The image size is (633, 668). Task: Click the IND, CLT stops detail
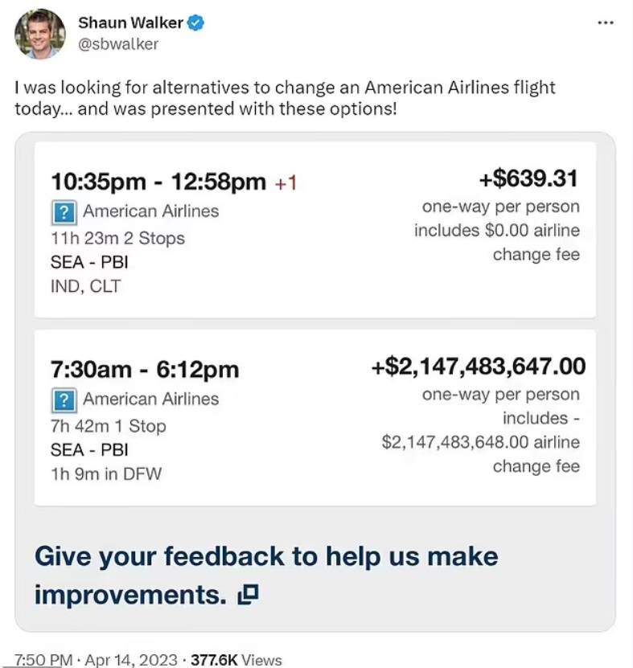pyautogui.click(x=86, y=286)
